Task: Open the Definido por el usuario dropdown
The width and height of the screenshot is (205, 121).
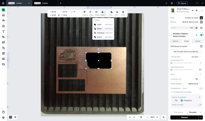Action: point(180,46)
